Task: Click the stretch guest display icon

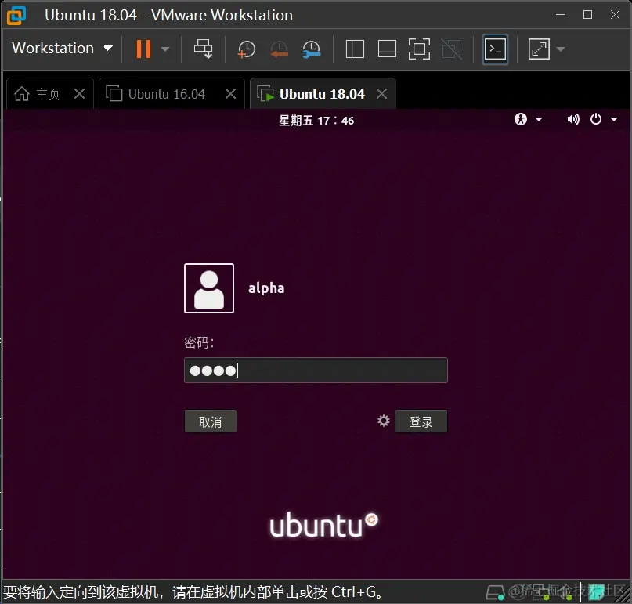Action: tap(539, 49)
